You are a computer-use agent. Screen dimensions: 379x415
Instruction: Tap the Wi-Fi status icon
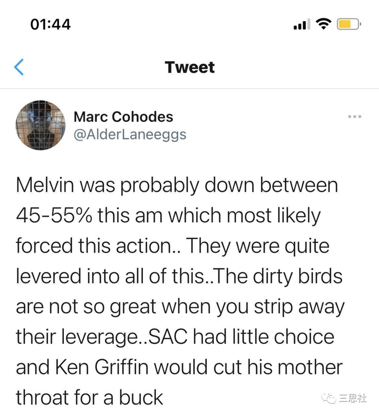point(323,24)
